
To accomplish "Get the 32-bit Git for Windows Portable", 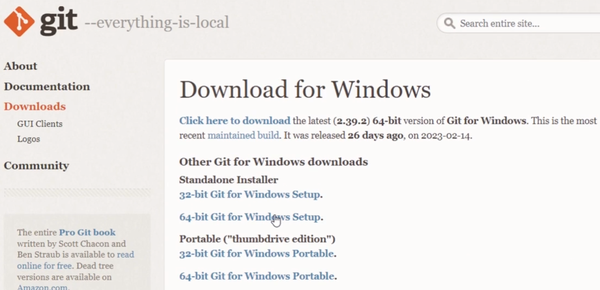I will click(x=256, y=253).
